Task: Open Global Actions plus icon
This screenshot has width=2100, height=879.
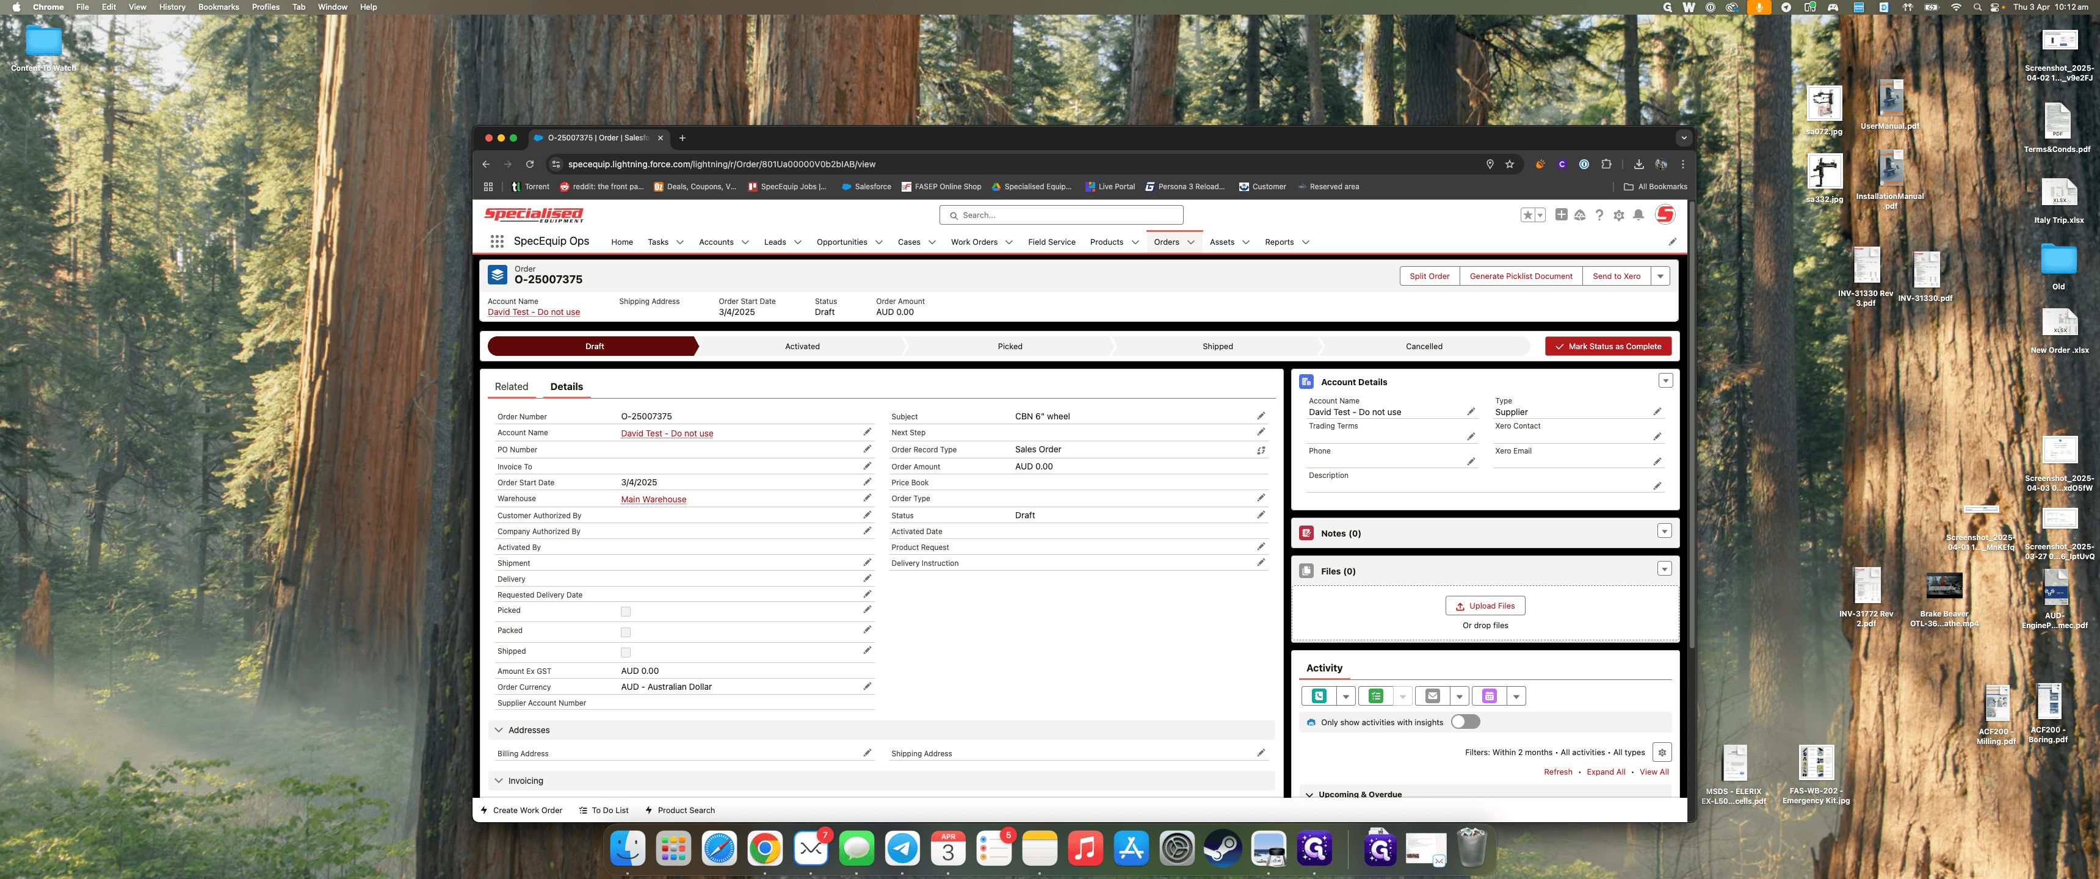Action: 1560,214
